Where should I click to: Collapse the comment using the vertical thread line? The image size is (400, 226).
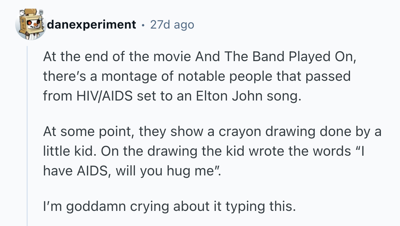point(27,131)
